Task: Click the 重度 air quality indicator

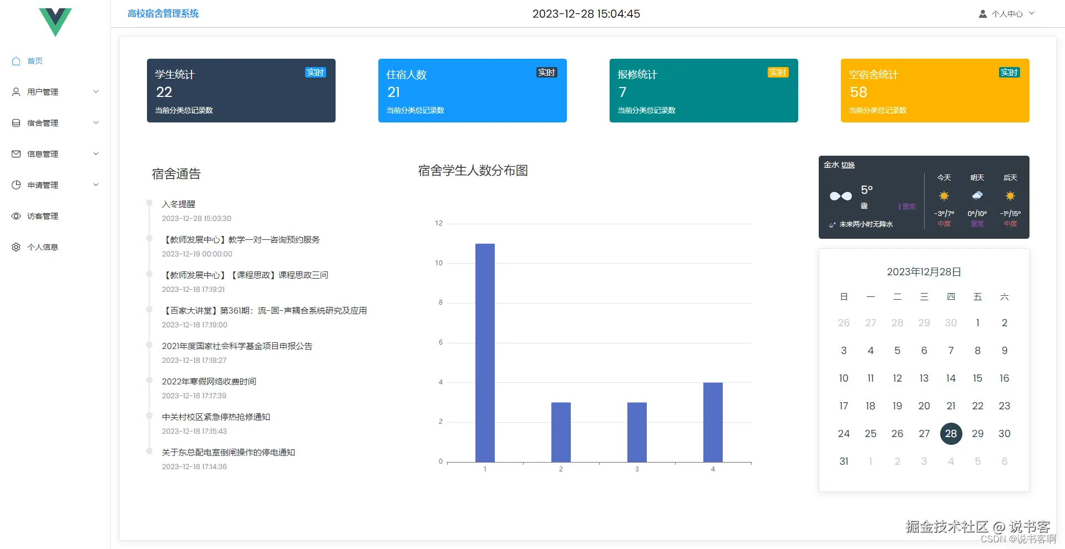Action: point(907,206)
